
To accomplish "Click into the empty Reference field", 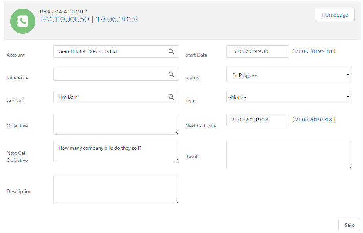I will [x=110, y=74].
